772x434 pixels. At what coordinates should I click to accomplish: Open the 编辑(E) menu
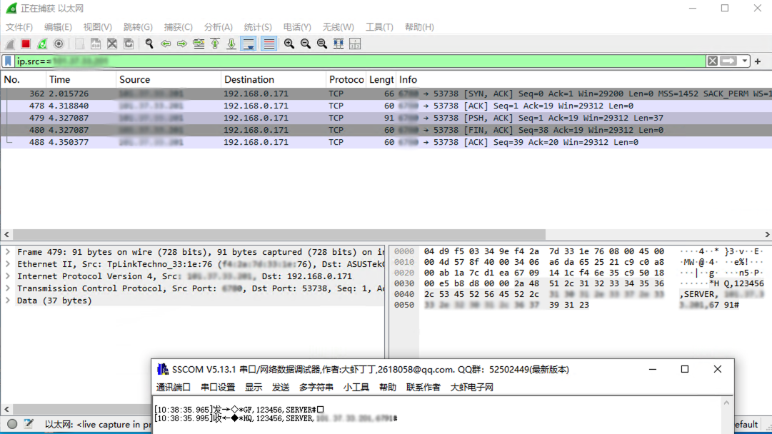58,27
